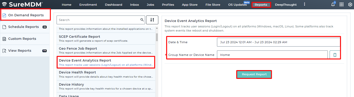
Task: Click the search magnifier icon
Action: pyautogui.click(x=142, y=20)
